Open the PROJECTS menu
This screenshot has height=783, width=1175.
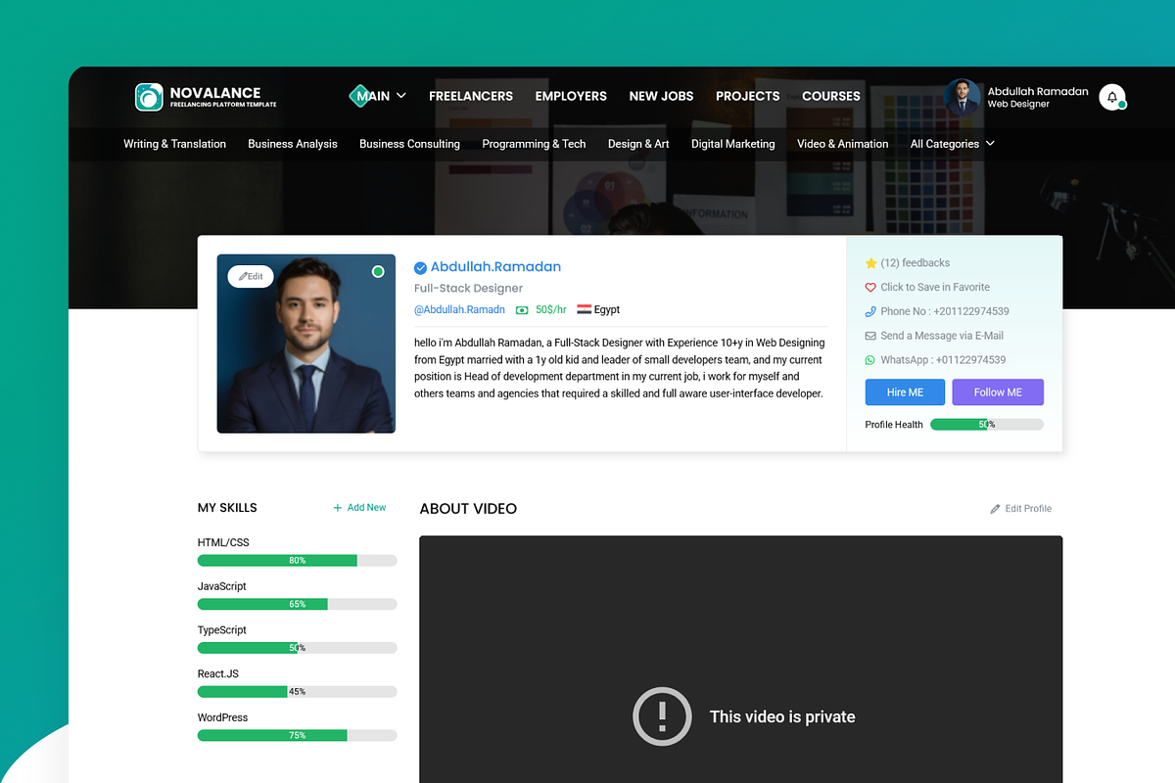point(748,96)
